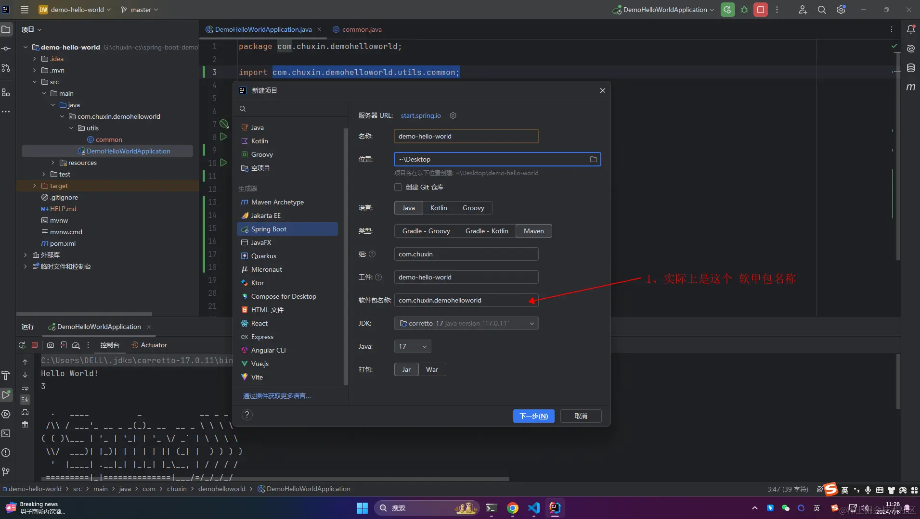Open the main hamburger menu
This screenshot has width=920, height=519.
tap(25, 10)
